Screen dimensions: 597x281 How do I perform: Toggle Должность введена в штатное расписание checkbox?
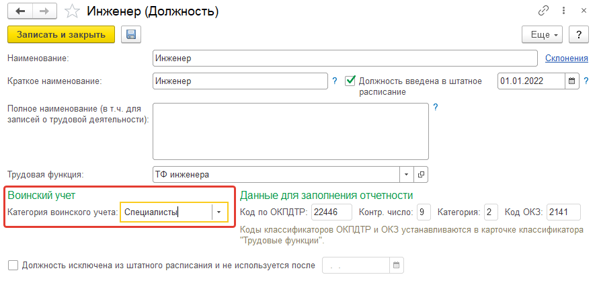pyautogui.click(x=350, y=81)
